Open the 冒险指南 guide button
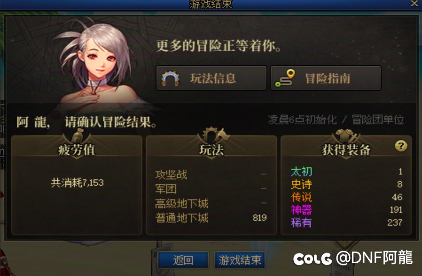This screenshot has width=422, height=276. coord(326,78)
